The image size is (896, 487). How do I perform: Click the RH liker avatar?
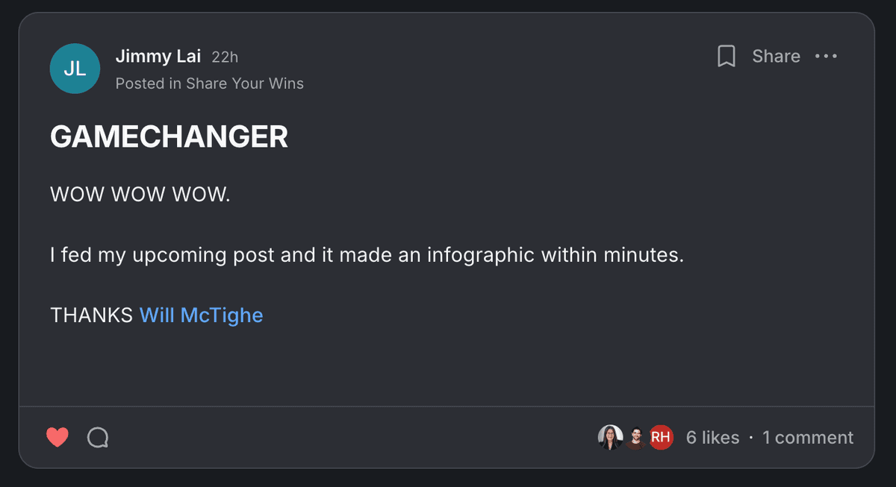[x=660, y=438]
